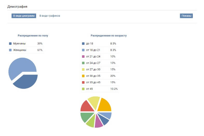Select the 'от 18 до 21' legend marker
Screen dimensions: 204x136
[83, 50]
